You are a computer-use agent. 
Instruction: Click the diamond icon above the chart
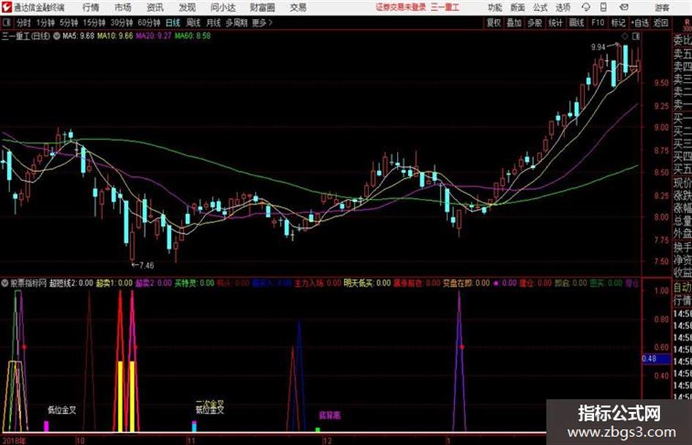[625, 36]
